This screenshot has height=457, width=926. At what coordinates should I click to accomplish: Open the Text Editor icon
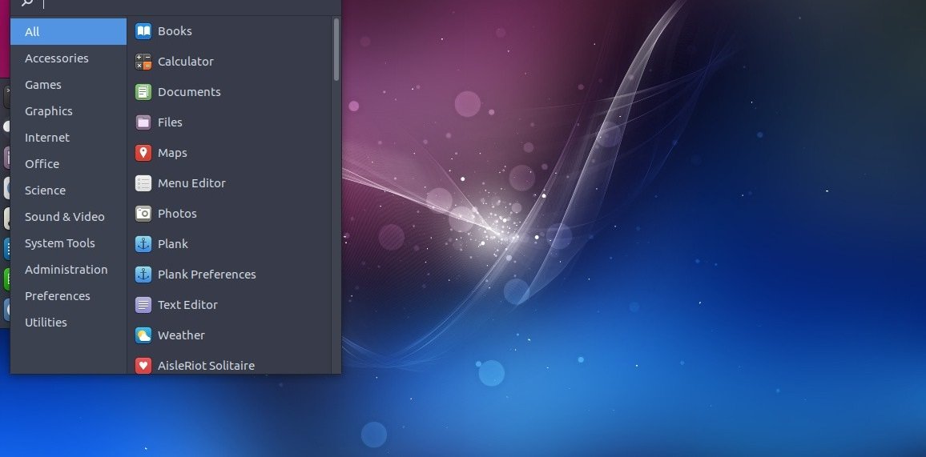coord(143,305)
